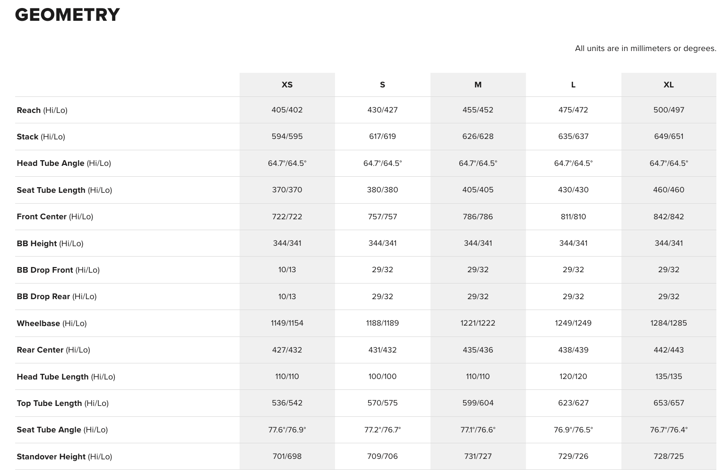Select the 570/575 Top Tube Length value
723x474 pixels.
click(x=382, y=403)
